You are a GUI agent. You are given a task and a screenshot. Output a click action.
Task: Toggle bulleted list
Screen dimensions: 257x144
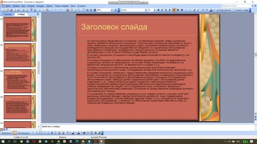(x=190, y=10)
